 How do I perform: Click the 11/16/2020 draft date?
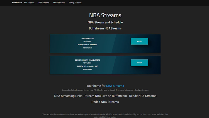click(88, 41)
